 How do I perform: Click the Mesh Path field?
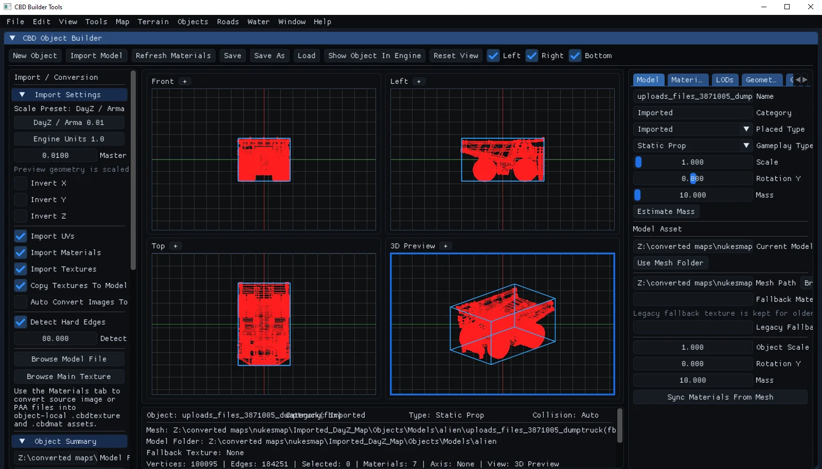[693, 283]
